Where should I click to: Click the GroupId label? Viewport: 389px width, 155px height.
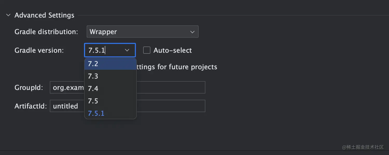coord(29,88)
